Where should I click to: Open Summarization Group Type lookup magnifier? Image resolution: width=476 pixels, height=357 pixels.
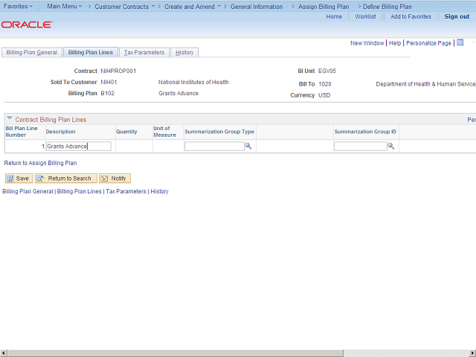pos(248,147)
